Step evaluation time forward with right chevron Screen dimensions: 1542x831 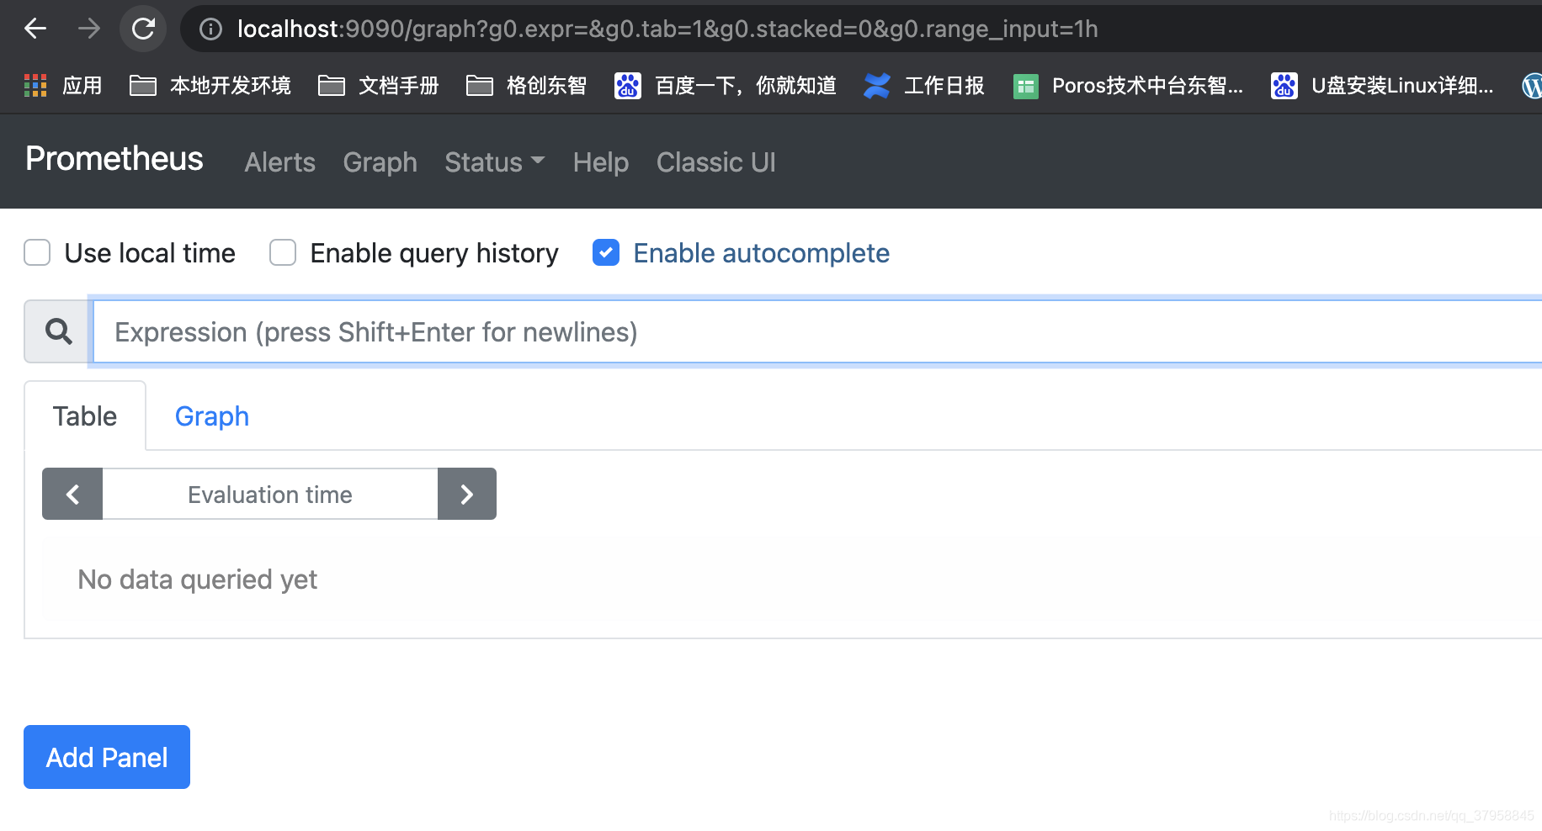(x=467, y=494)
